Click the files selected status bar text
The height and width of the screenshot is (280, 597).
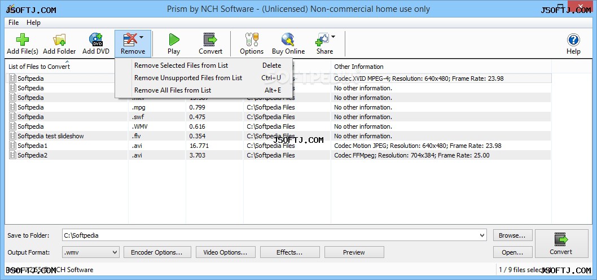pyautogui.click(x=524, y=270)
